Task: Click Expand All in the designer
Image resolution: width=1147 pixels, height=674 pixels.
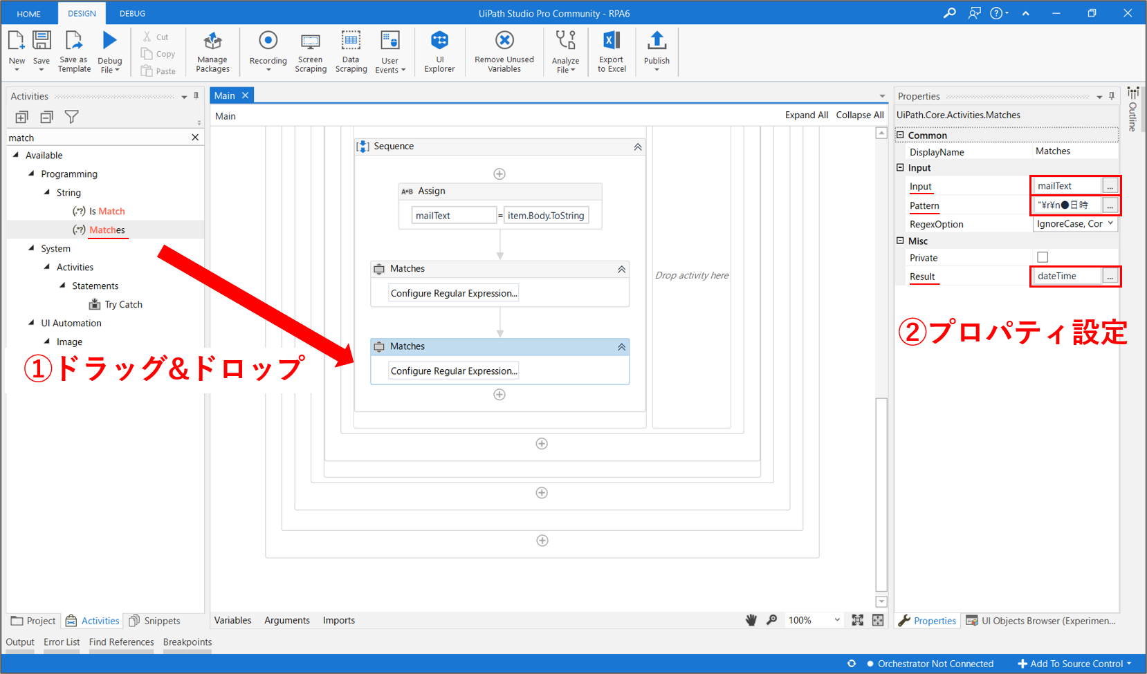Action: [x=806, y=115]
